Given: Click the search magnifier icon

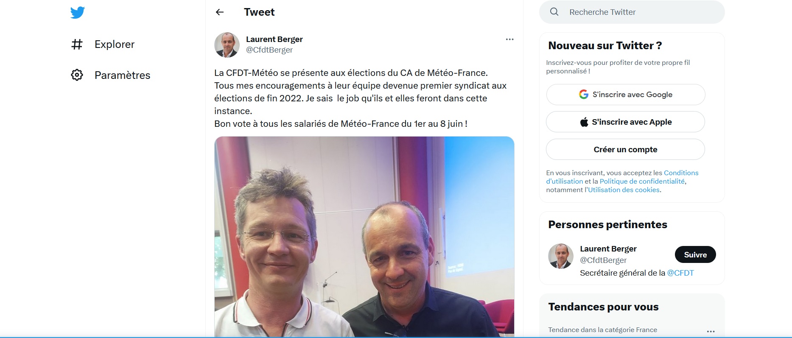Looking at the screenshot, I should point(554,12).
